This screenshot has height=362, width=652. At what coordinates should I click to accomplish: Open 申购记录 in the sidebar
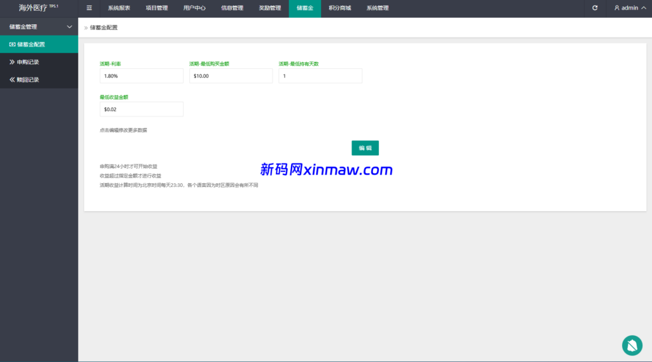click(x=39, y=62)
